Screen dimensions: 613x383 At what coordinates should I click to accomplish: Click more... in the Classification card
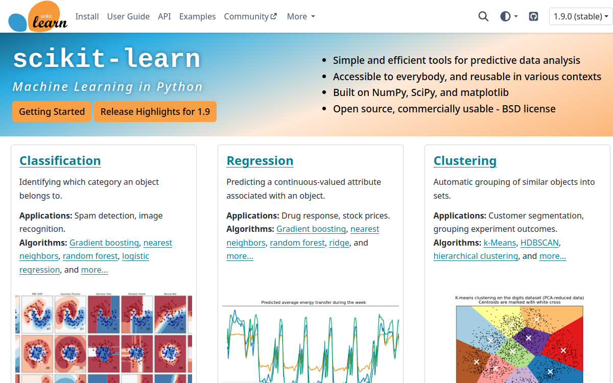[95, 270]
